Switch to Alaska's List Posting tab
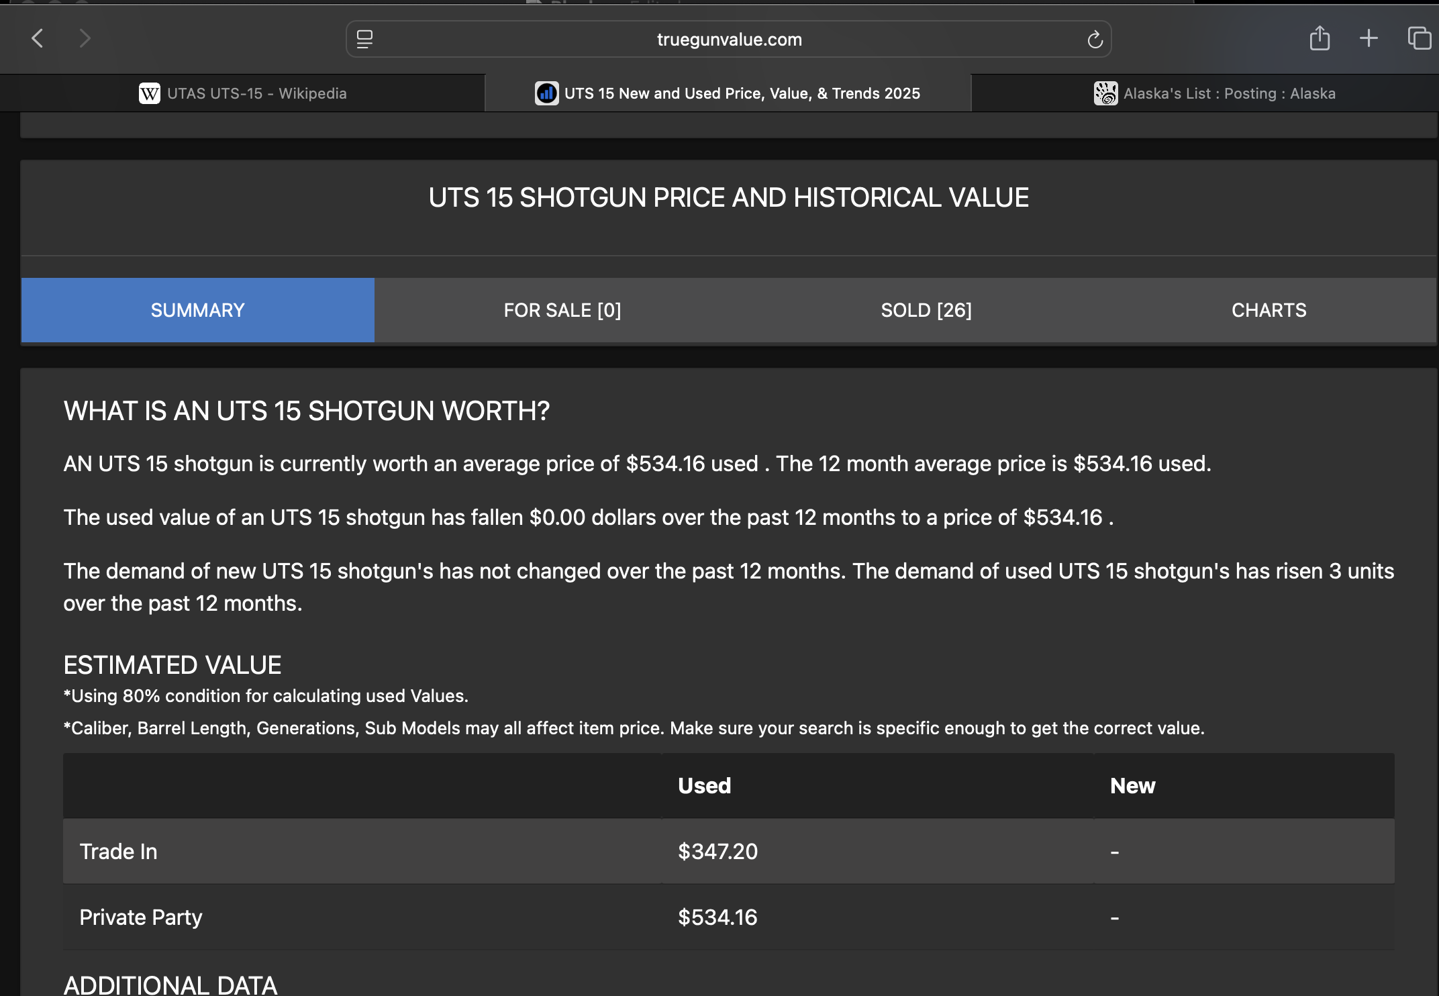The height and width of the screenshot is (996, 1439). pyautogui.click(x=1205, y=93)
